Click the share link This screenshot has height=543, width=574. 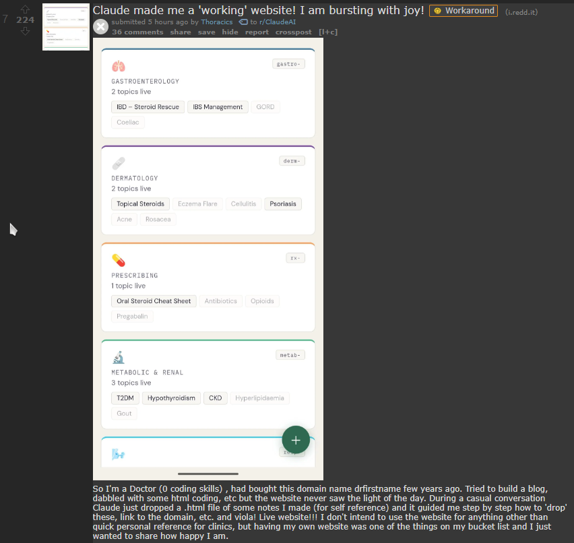181,32
